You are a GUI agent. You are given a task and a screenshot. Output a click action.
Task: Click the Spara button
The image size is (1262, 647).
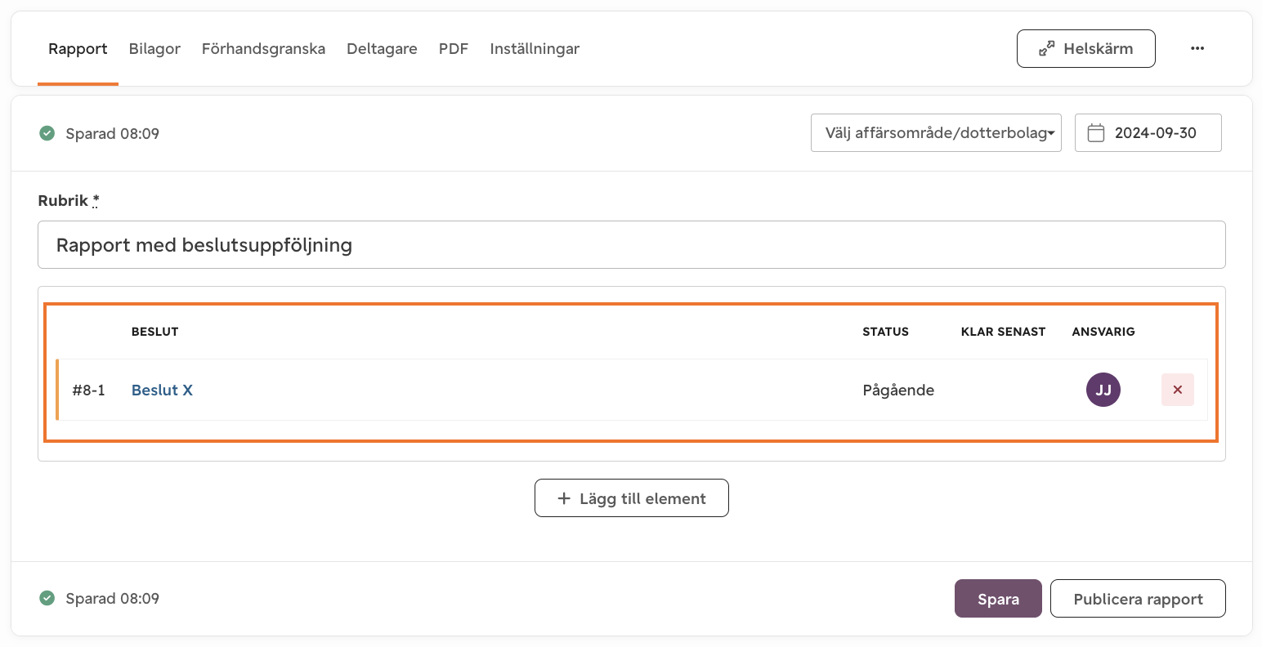click(998, 599)
